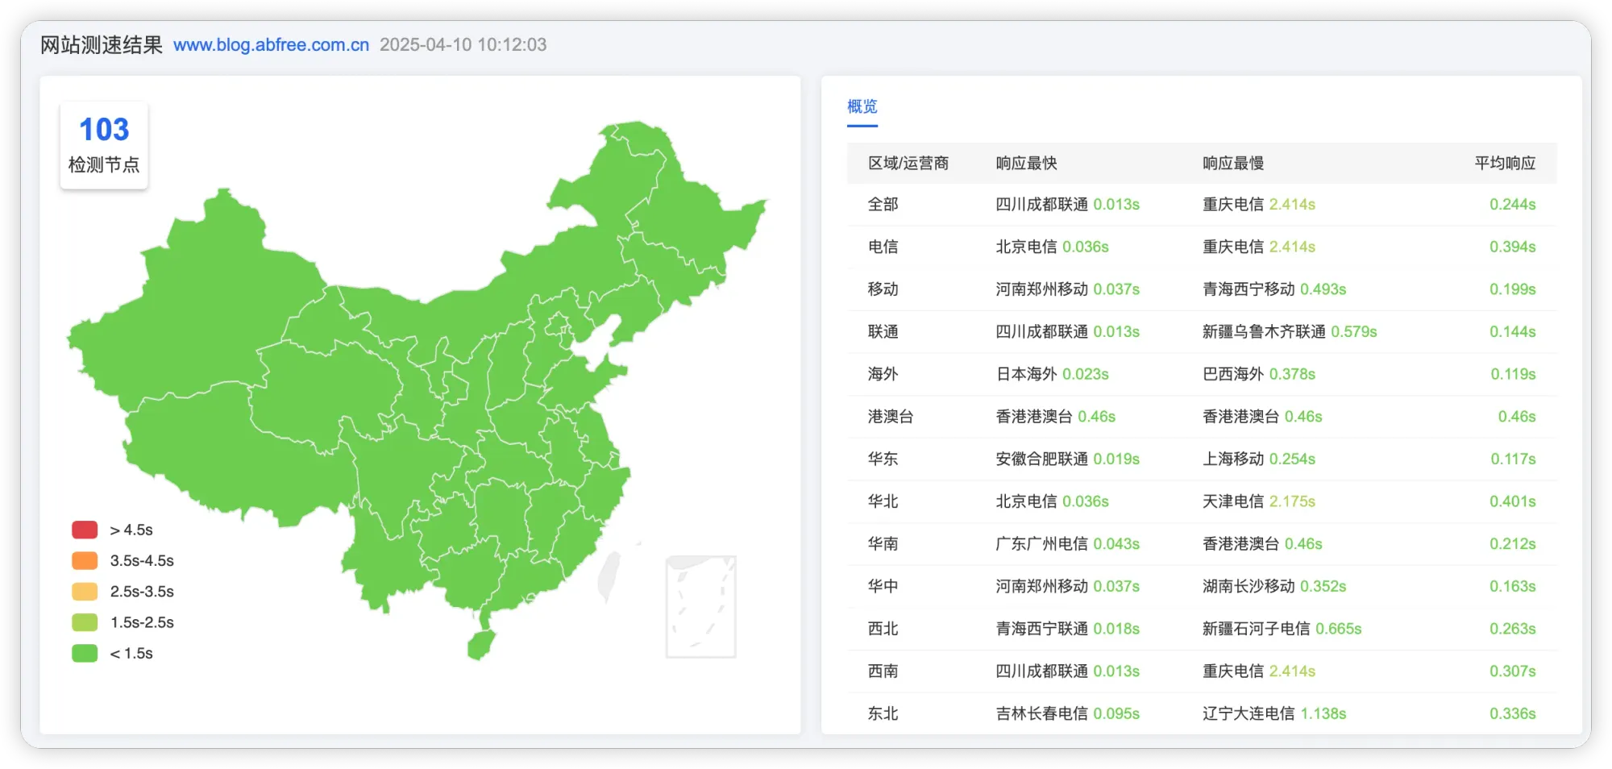1612x769 pixels.
Task: Select the 概览 tab
Action: pos(862,106)
